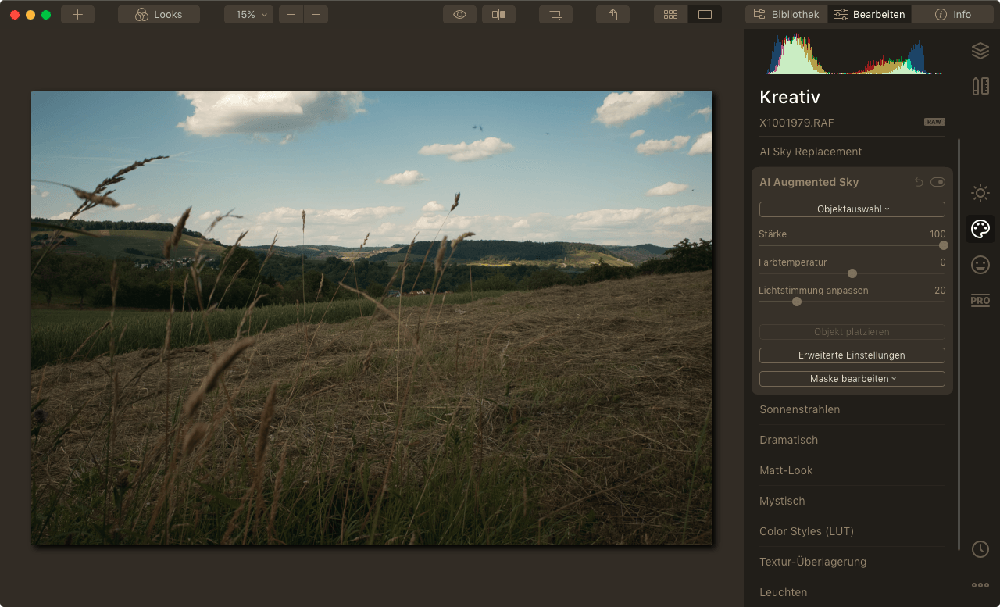This screenshot has width=1000, height=607.
Task: Select the Portrait face icon
Action: [x=980, y=265]
